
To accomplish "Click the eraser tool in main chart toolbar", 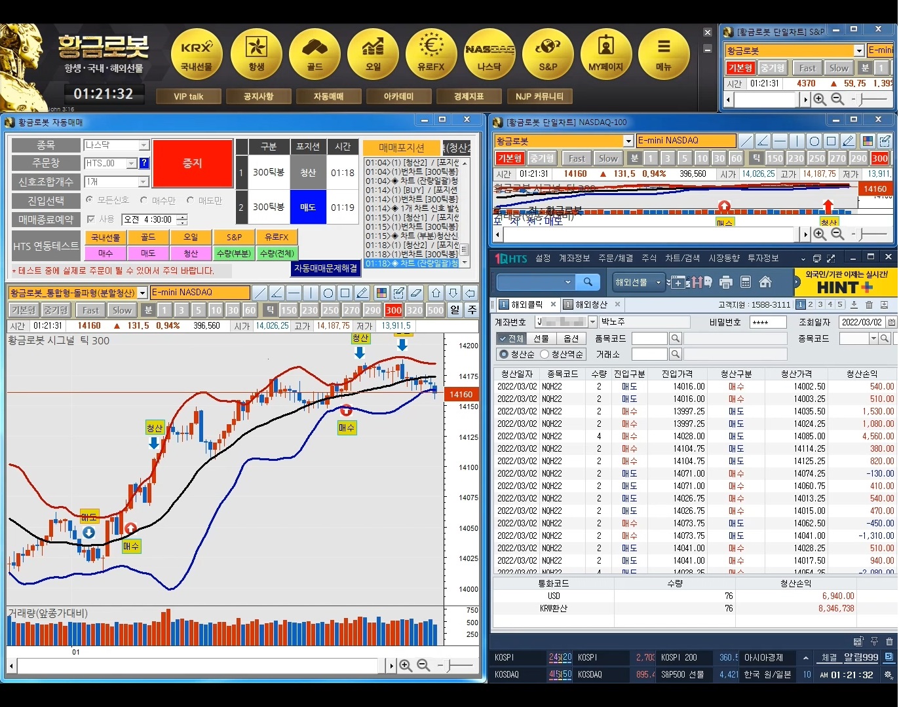I will click(x=415, y=293).
